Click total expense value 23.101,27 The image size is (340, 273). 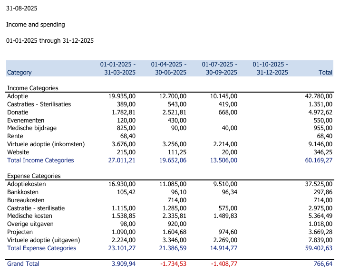122,248
